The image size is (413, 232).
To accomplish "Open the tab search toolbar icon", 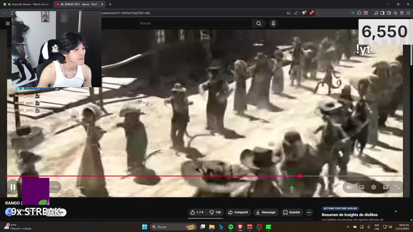I will click(x=366, y=13).
